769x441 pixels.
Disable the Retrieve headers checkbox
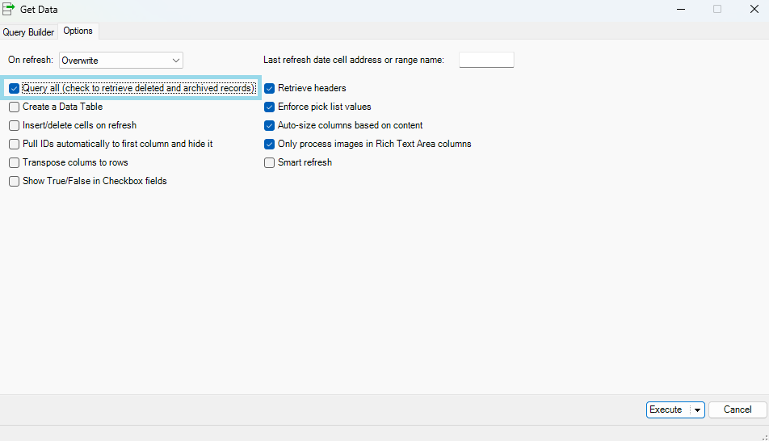point(270,88)
